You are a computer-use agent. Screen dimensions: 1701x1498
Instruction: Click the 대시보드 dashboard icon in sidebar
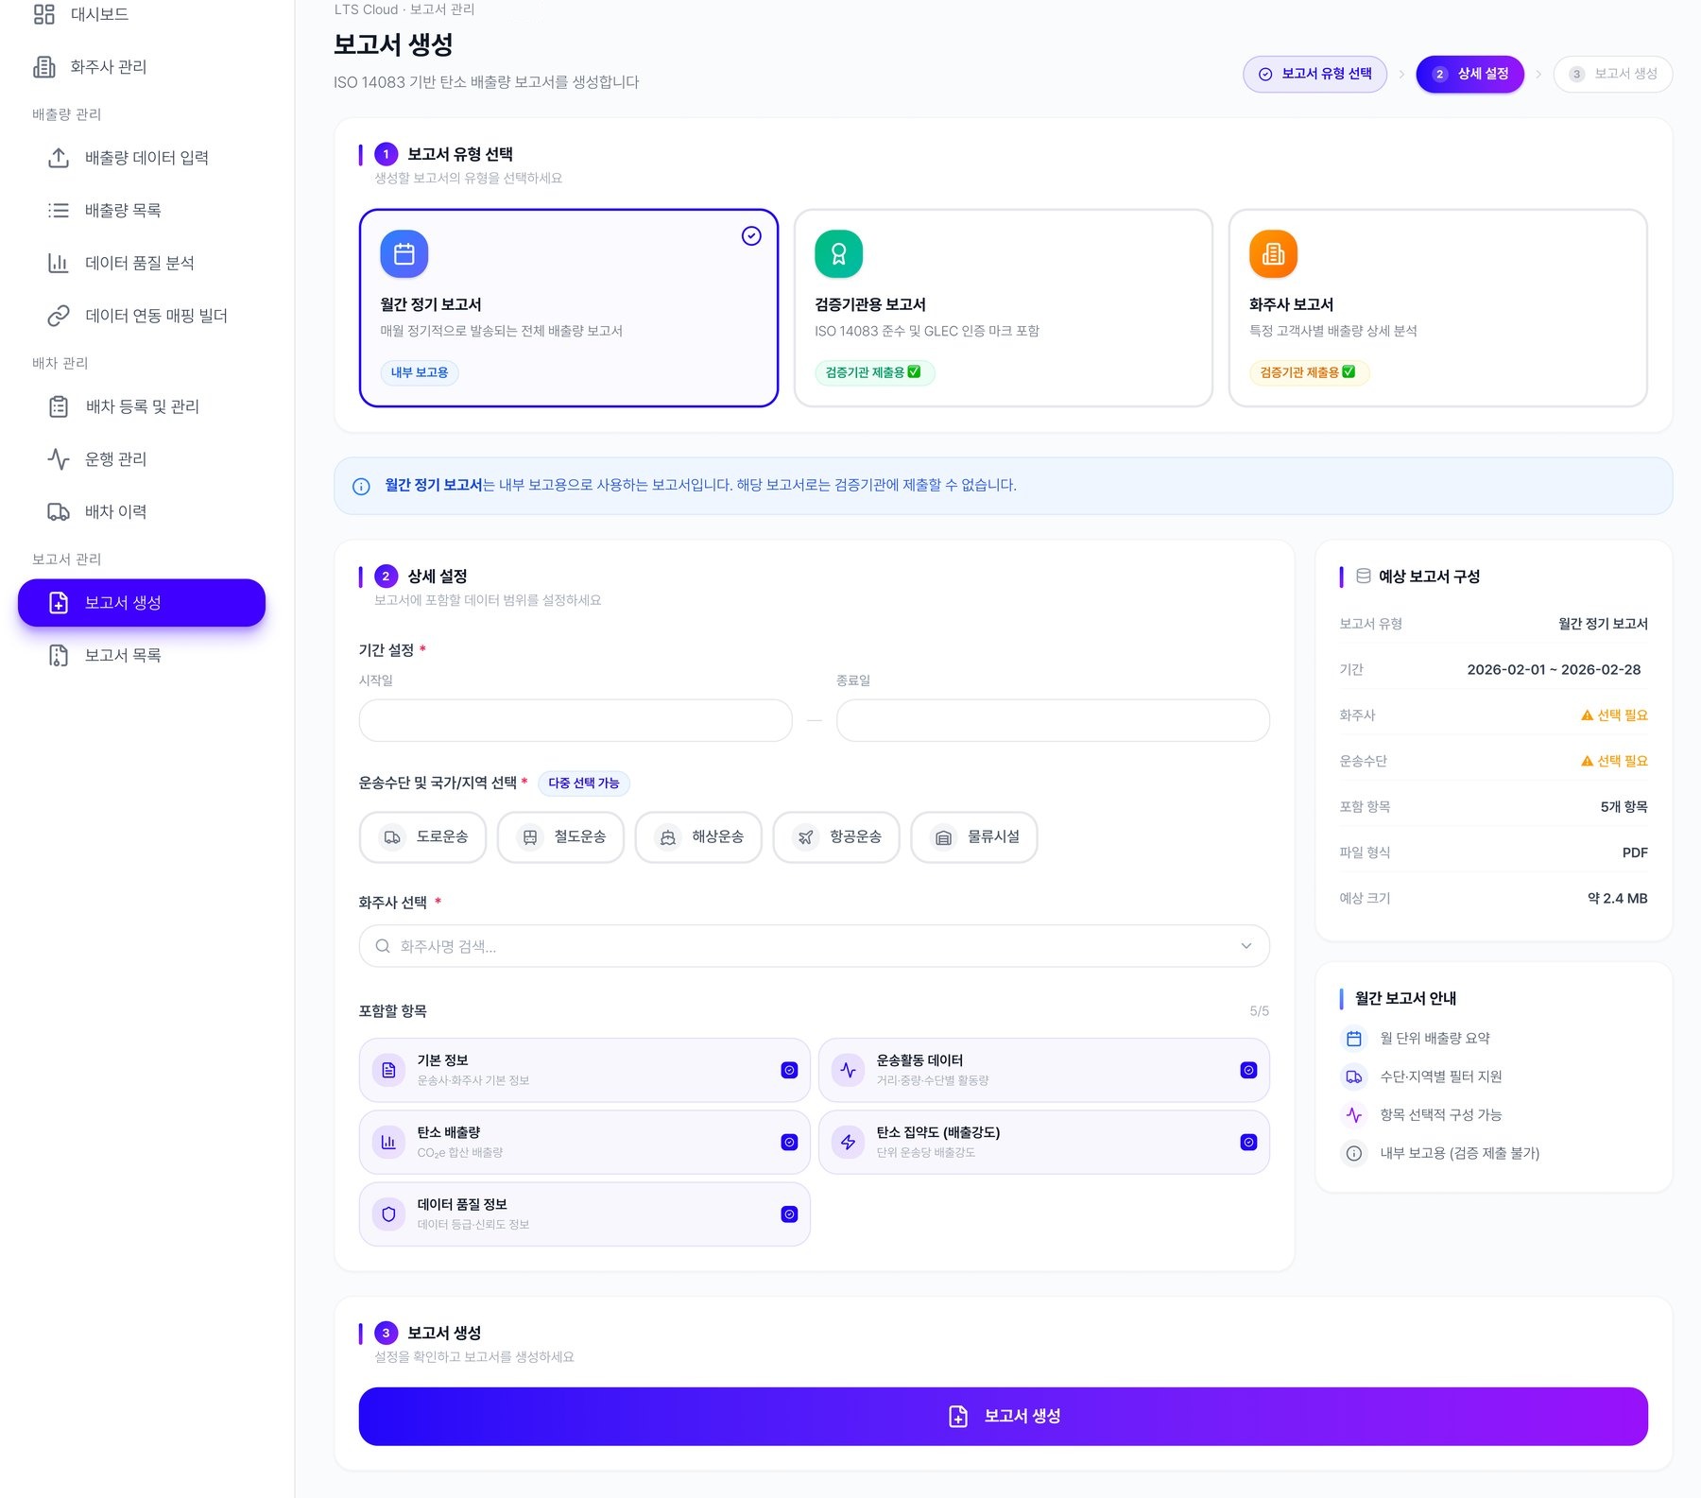click(43, 14)
